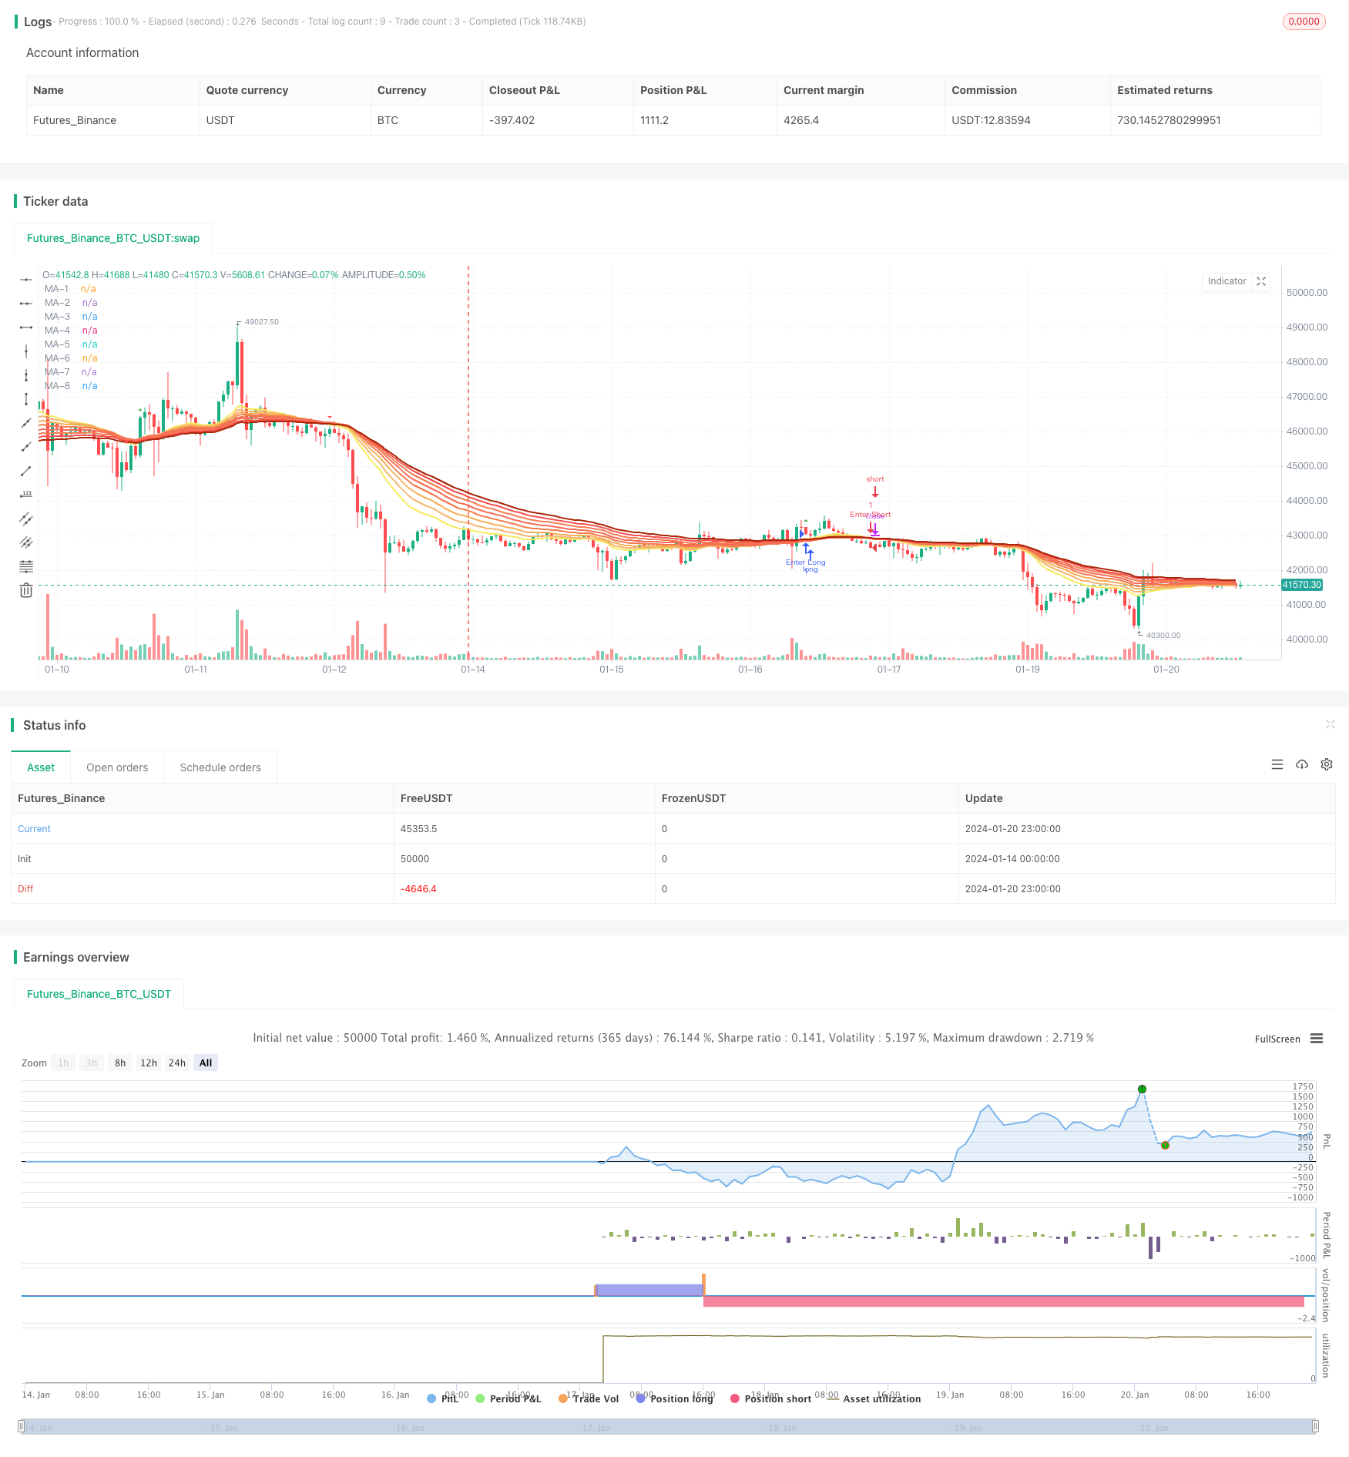The height and width of the screenshot is (1457, 1349).
Task: Toggle the Period P&L legend series
Action: pyautogui.click(x=508, y=1398)
